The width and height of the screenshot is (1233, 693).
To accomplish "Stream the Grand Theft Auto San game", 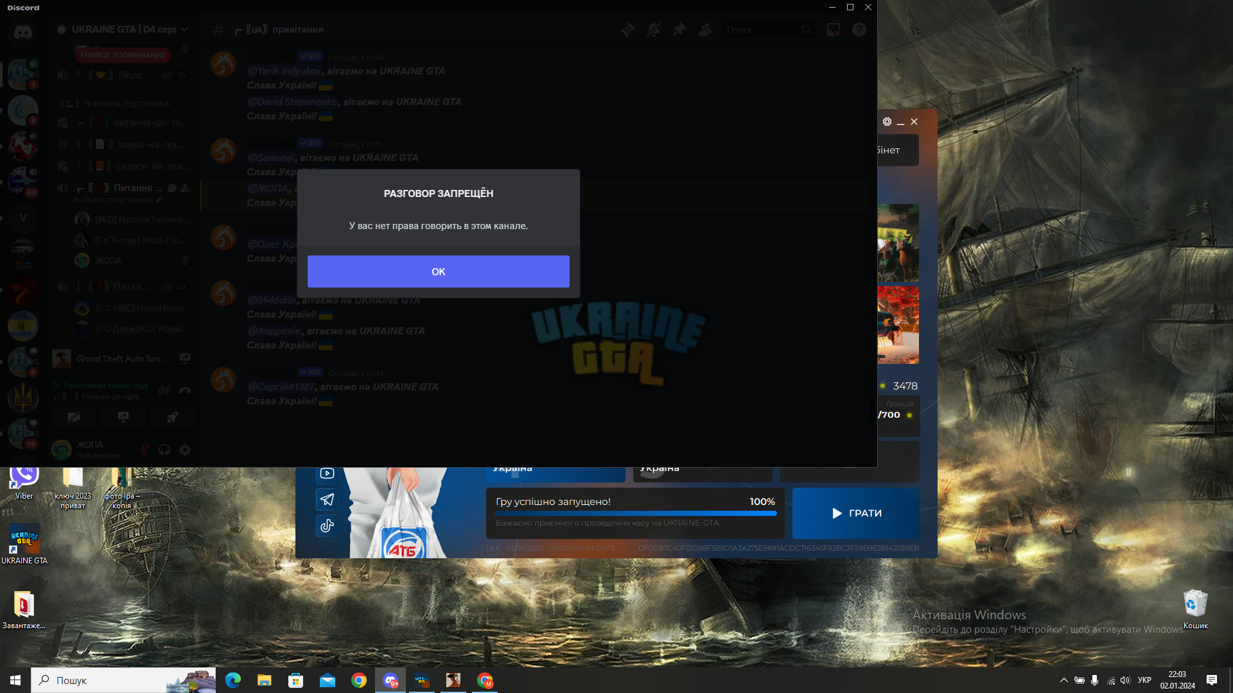I will click(x=185, y=359).
